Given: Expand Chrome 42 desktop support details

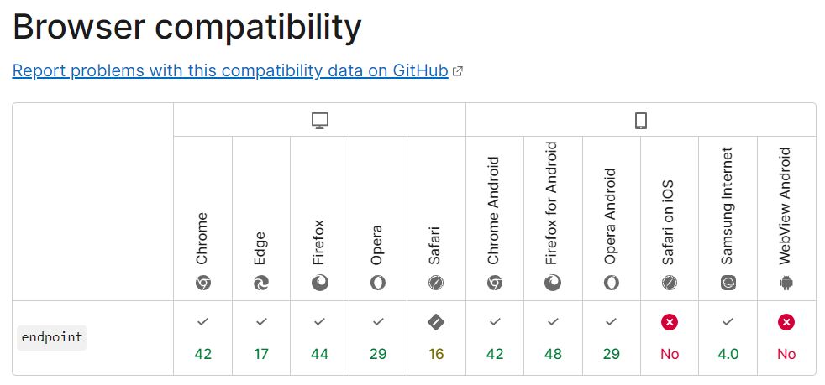Looking at the screenshot, I should [x=202, y=337].
